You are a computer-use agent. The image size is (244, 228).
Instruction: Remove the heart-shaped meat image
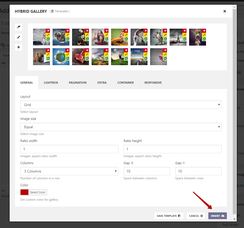pyautogui.click(x=87, y=50)
